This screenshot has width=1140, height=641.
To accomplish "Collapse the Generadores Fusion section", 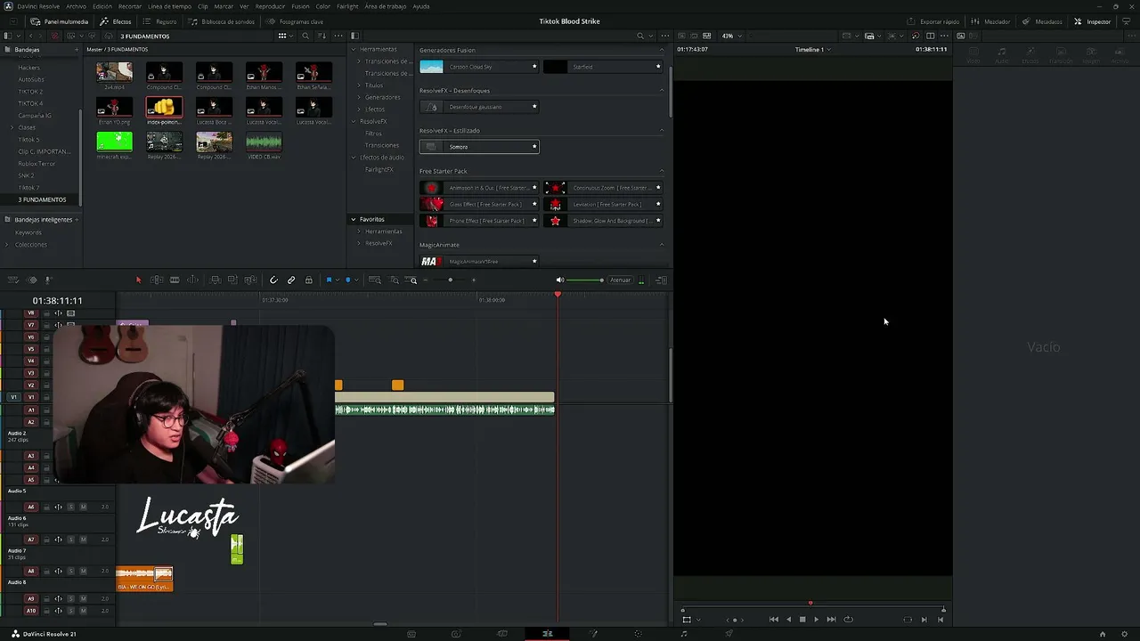I will 662,50.
